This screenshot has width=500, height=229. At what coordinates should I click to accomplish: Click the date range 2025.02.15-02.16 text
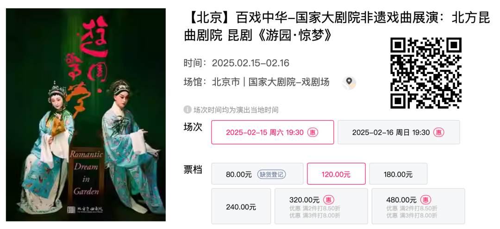click(250, 63)
